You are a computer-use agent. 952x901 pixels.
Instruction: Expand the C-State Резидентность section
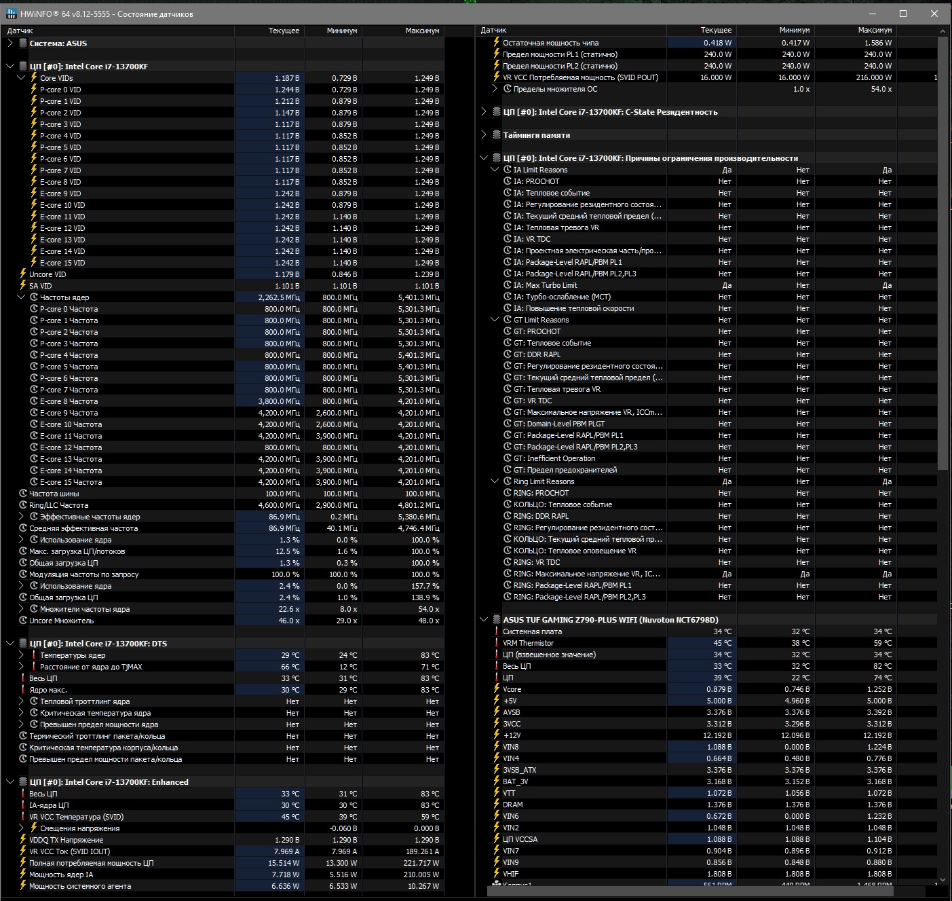[484, 112]
